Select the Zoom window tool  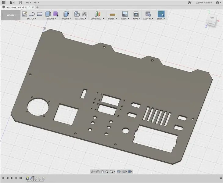107,172
